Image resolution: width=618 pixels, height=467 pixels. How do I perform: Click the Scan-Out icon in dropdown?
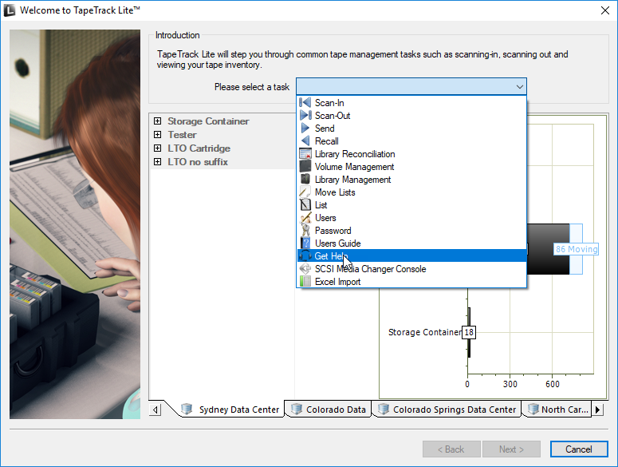tap(305, 115)
